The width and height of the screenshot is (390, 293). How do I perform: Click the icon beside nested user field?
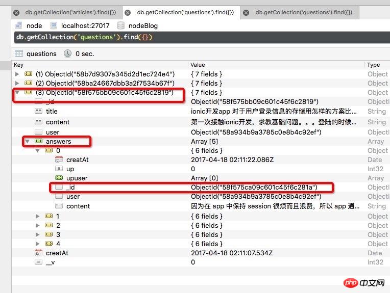click(59, 196)
